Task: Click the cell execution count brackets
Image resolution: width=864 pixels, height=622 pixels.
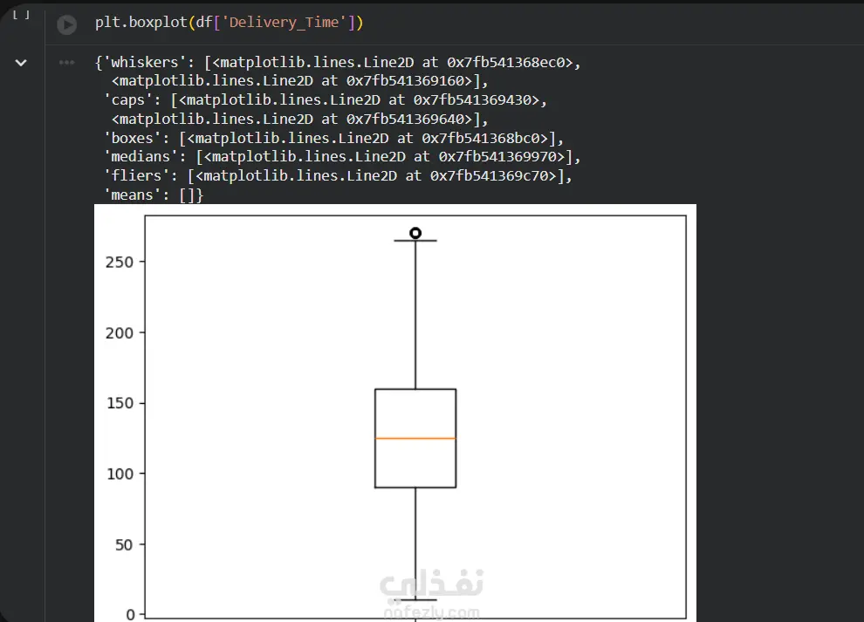Action: 21,15
